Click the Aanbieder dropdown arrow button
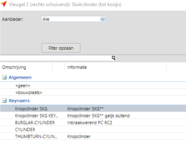 pos(103,19)
